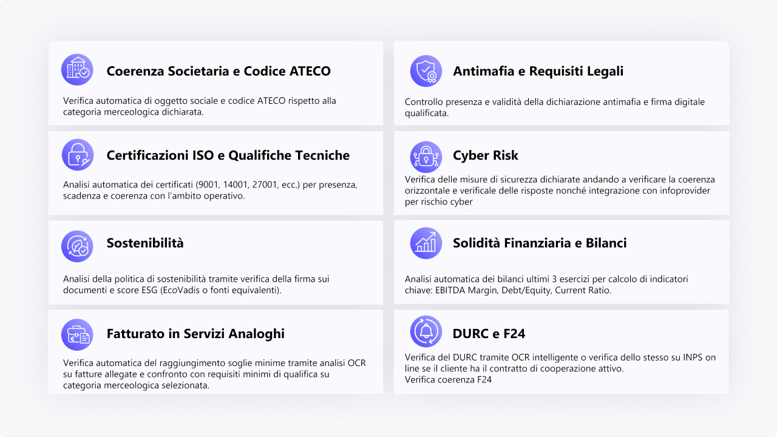Select the padlock icon for Certificazioni ISO
Image resolution: width=777 pixels, height=437 pixels.
tap(77, 155)
